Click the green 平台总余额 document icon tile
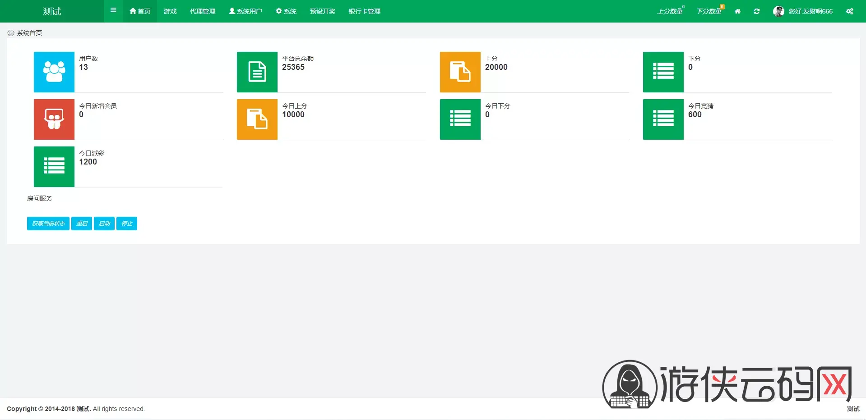Viewport: 866px width, 420px height. pos(257,72)
